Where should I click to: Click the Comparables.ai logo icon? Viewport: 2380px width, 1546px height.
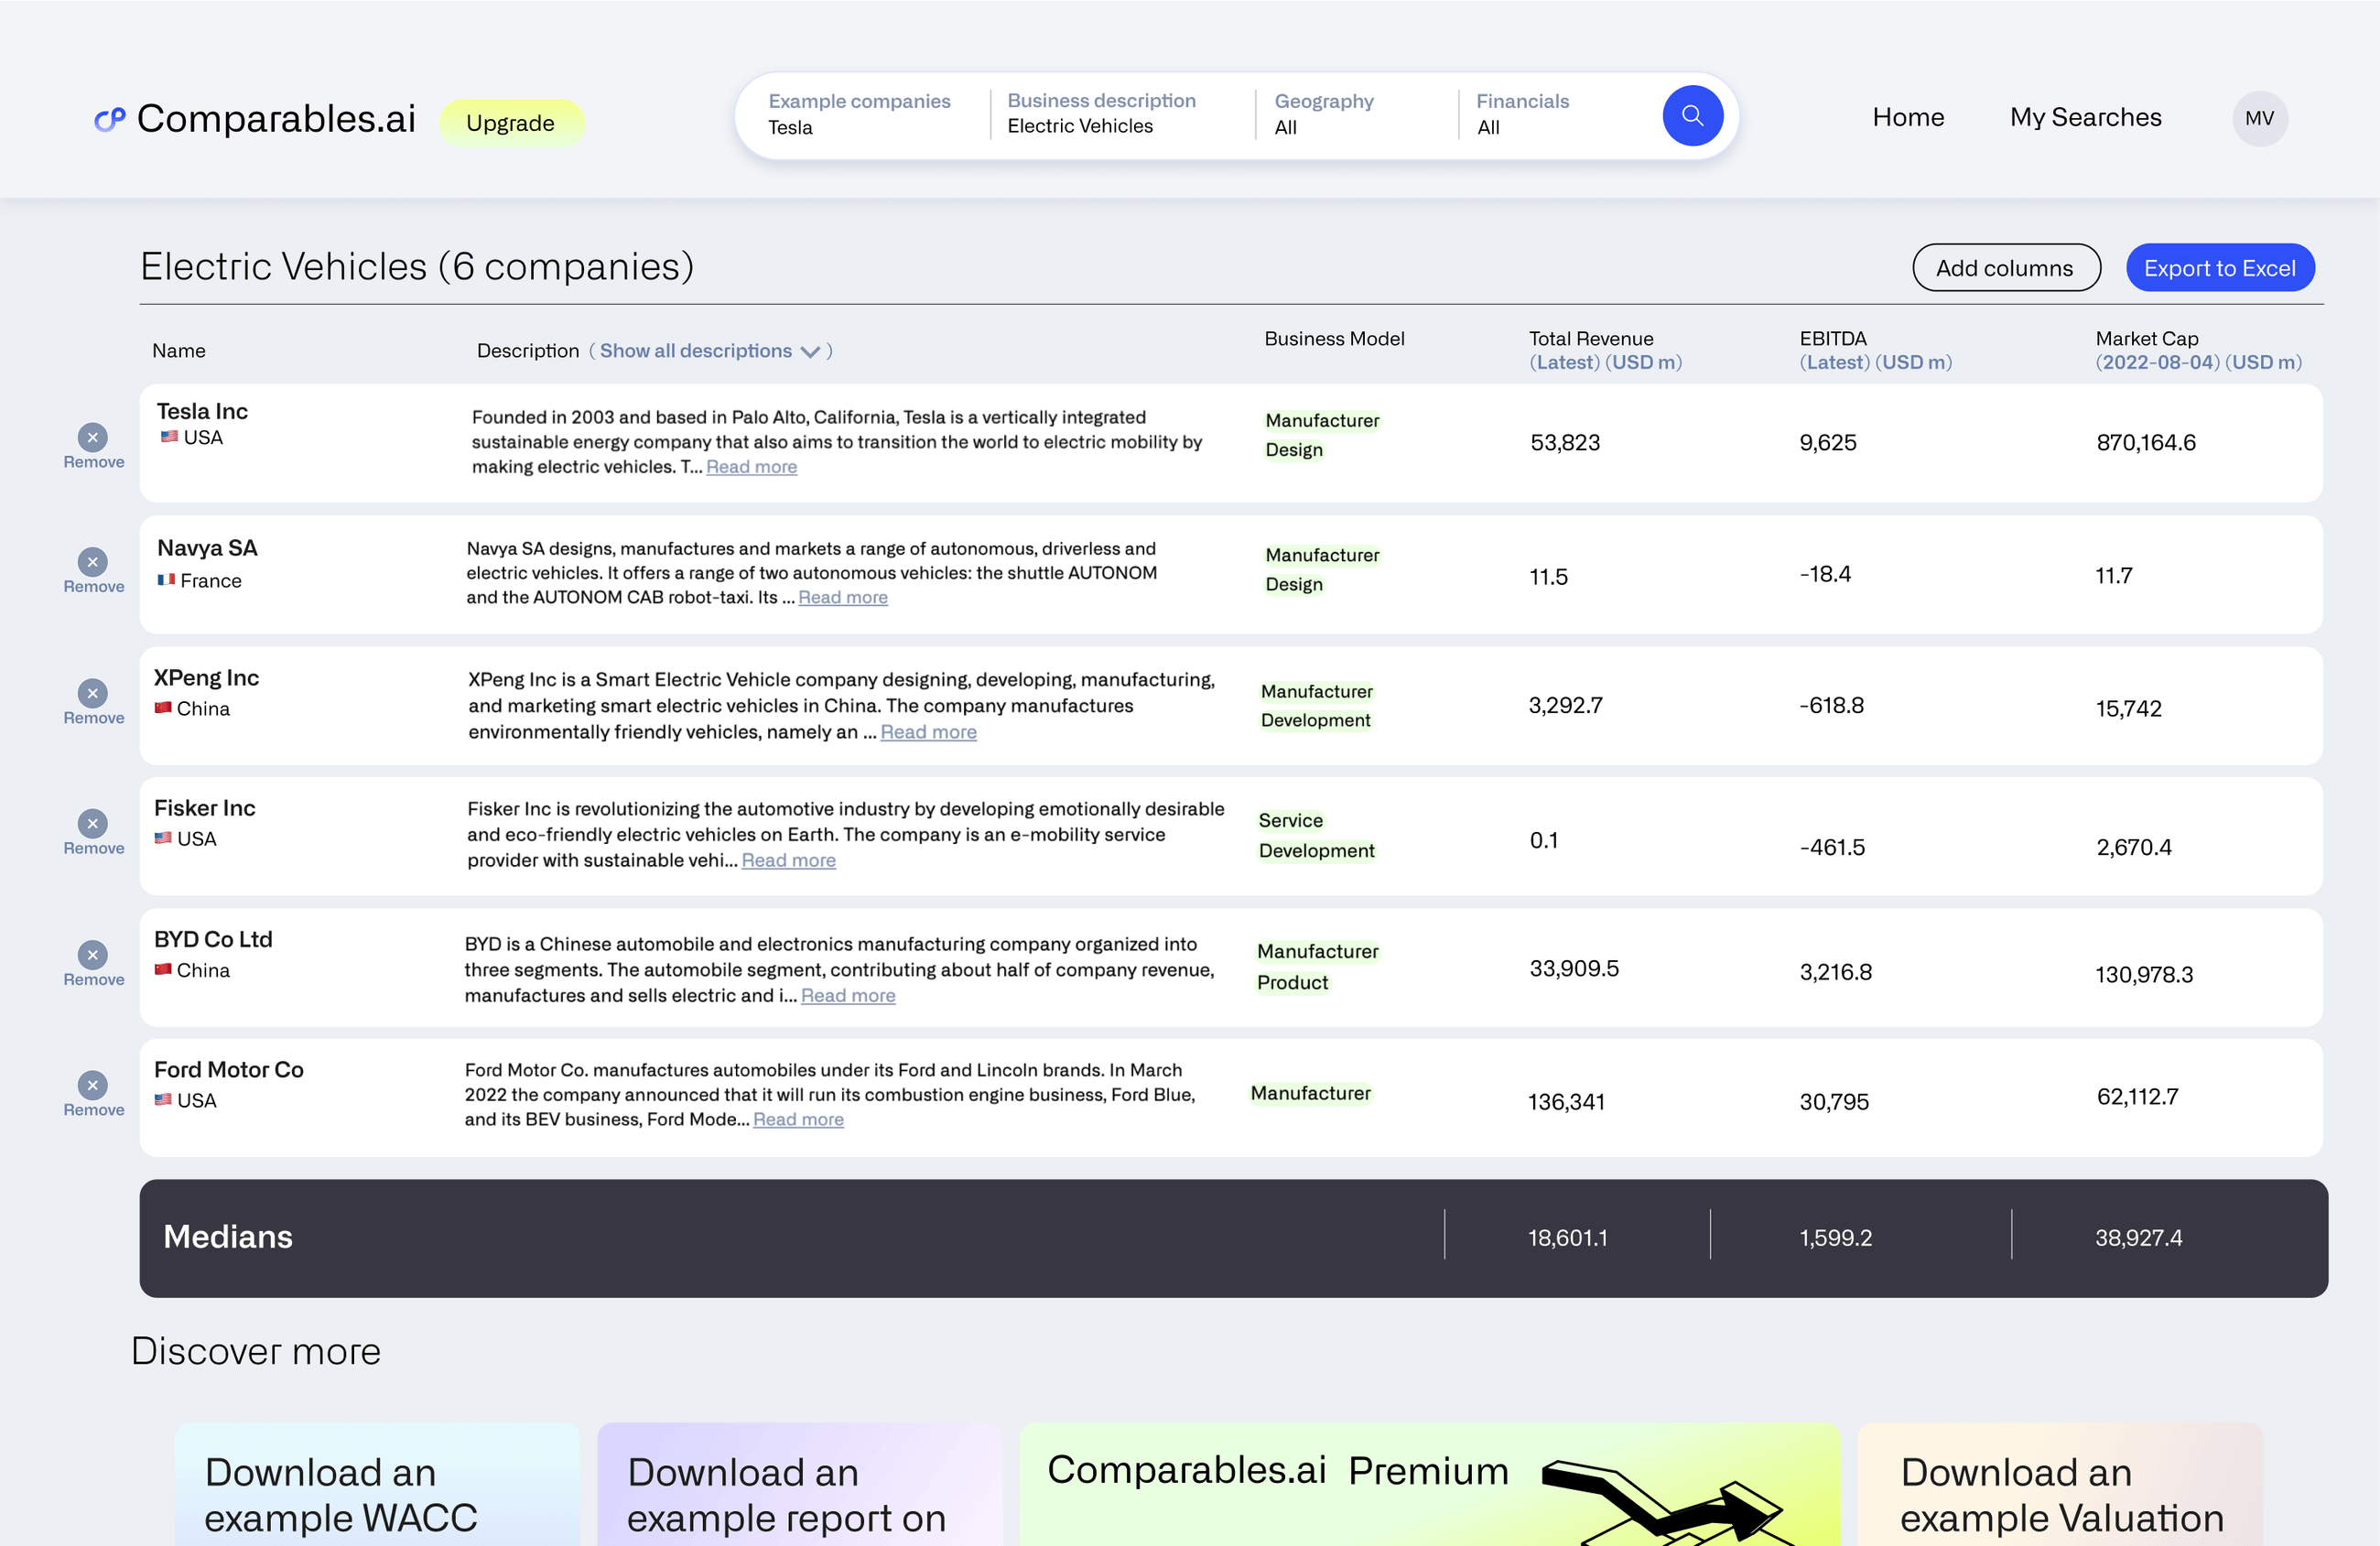pos(110,119)
